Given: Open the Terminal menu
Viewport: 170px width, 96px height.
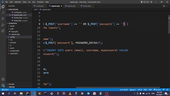Looking at the screenshot, I should tap(40, 2).
